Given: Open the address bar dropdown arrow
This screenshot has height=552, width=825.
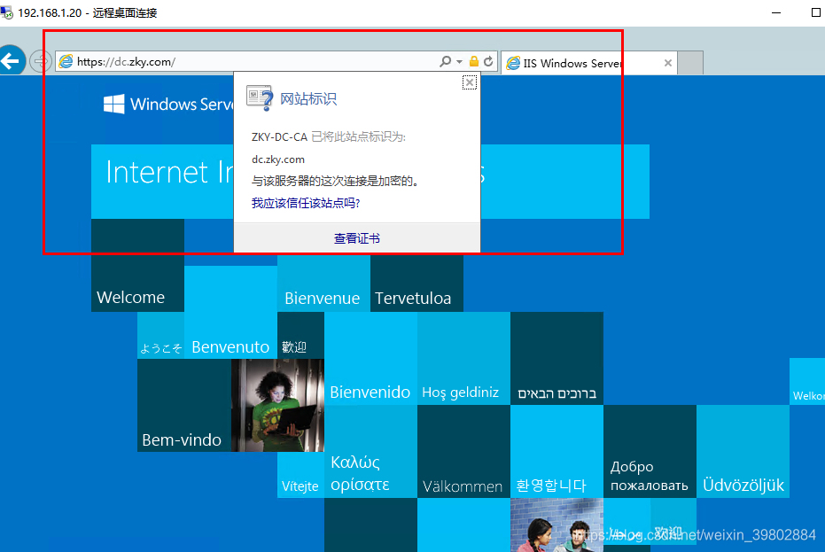Looking at the screenshot, I should click(459, 62).
